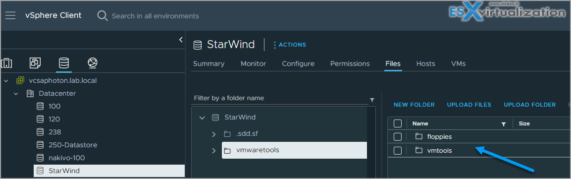571x179 pixels.
Task: Click the vmtools folder icon
Action: point(419,150)
